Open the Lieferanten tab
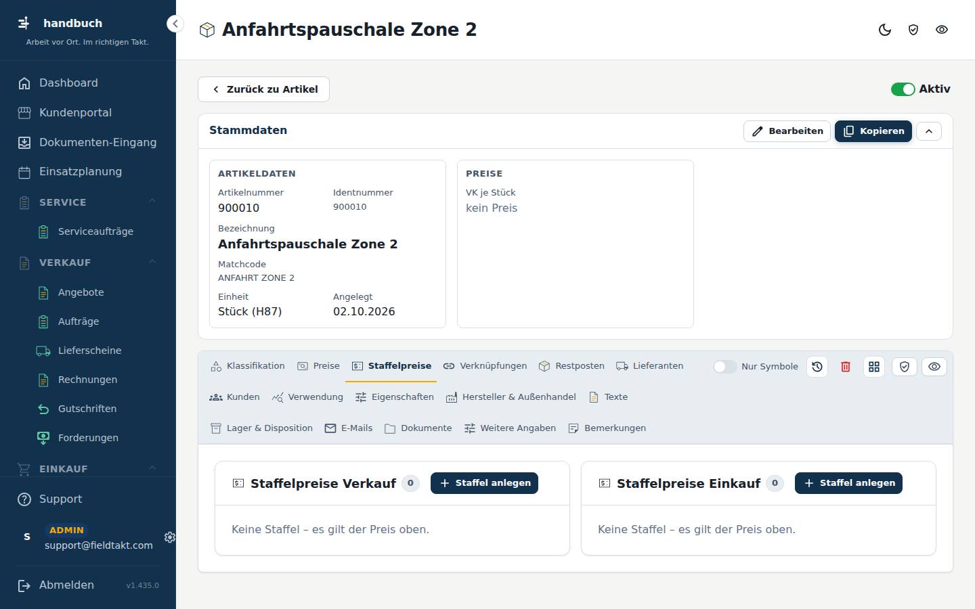This screenshot has width=975, height=609. tap(650, 366)
